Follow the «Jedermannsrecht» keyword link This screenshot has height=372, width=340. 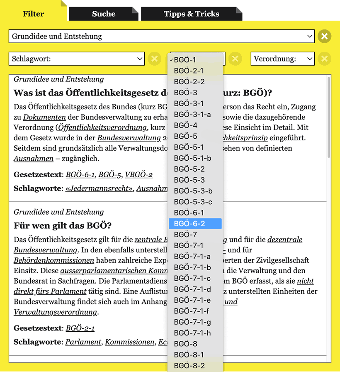point(100,188)
